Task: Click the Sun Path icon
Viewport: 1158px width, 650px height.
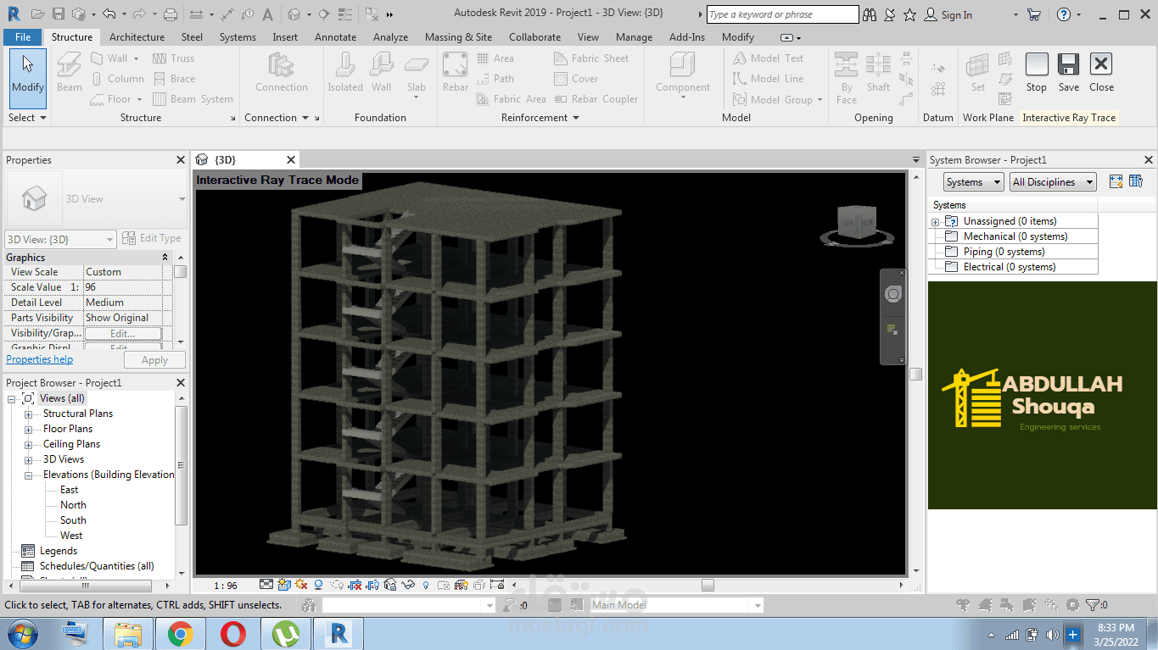Action: pyautogui.click(x=301, y=584)
